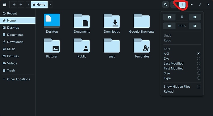Enable Show Hidden Files checkbox
The image size is (213, 116).
(198, 86)
